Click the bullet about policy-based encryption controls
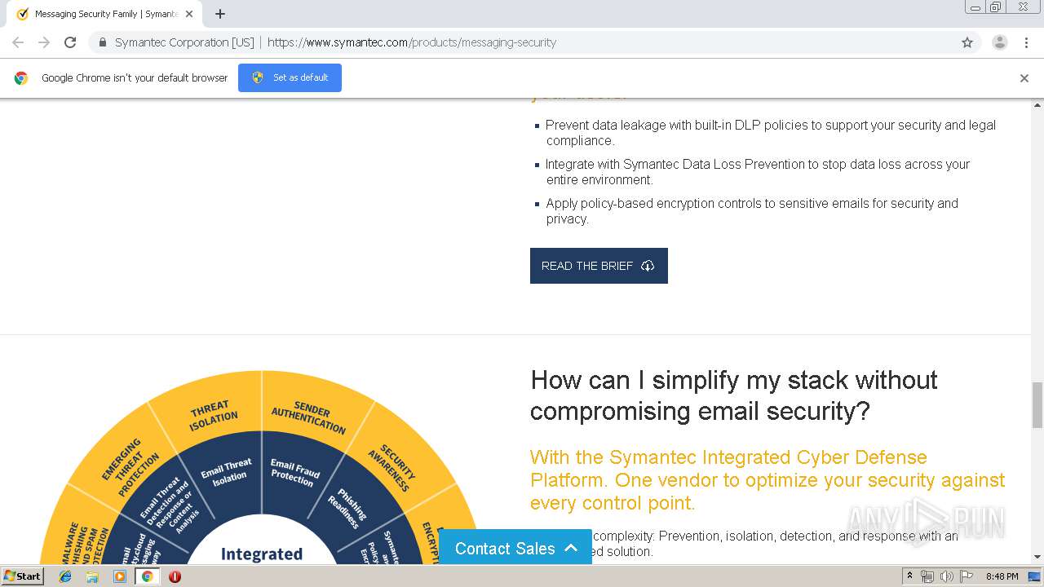The image size is (1044, 587). (752, 211)
